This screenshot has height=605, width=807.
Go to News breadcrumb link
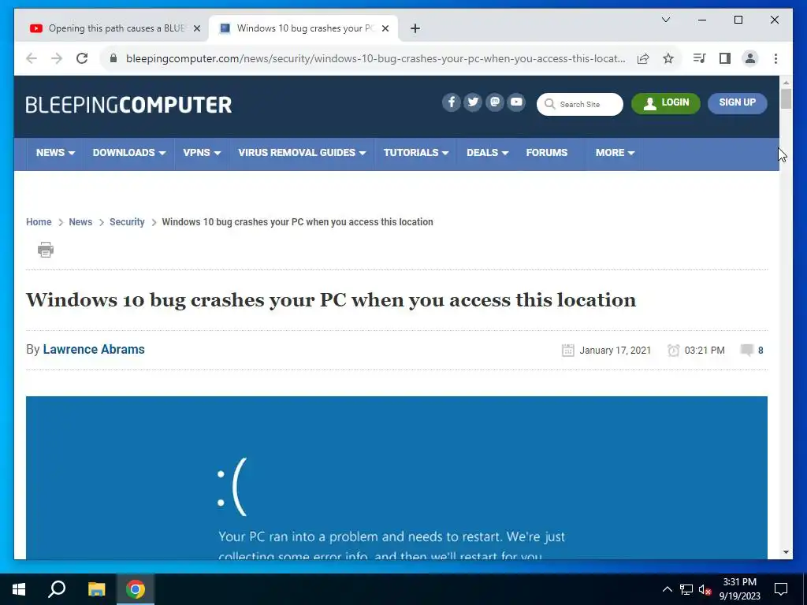pyautogui.click(x=80, y=222)
